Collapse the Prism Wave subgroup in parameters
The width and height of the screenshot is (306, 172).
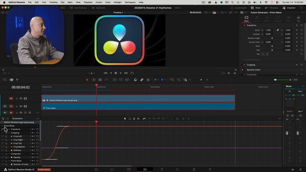pos(9,161)
